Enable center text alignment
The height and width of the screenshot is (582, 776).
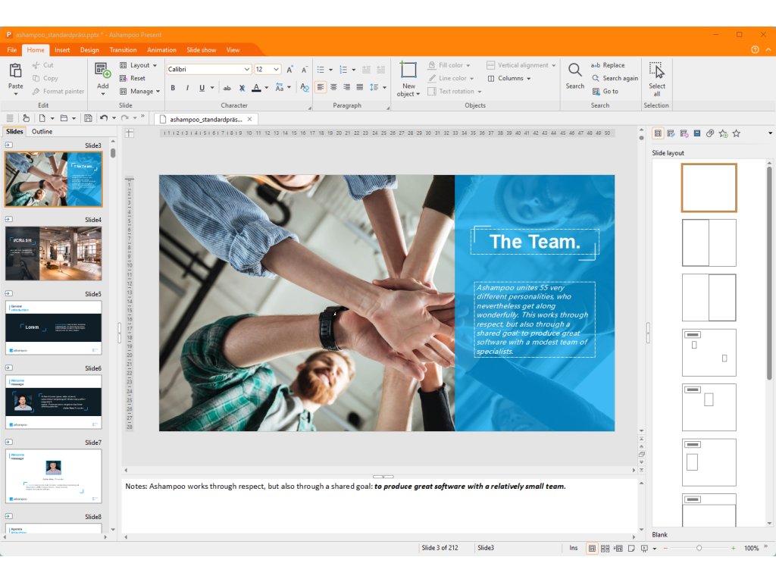click(333, 87)
